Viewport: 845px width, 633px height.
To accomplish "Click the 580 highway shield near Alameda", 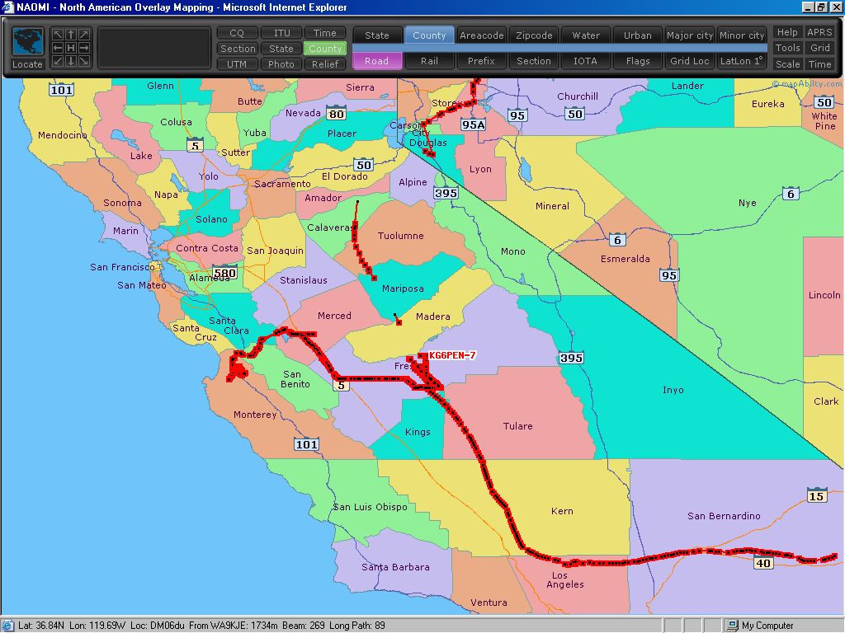I will pyautogui.click(x=224, y=273).
